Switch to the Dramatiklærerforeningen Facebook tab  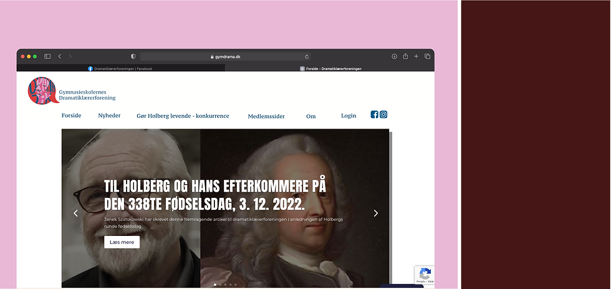click(121, 69)
